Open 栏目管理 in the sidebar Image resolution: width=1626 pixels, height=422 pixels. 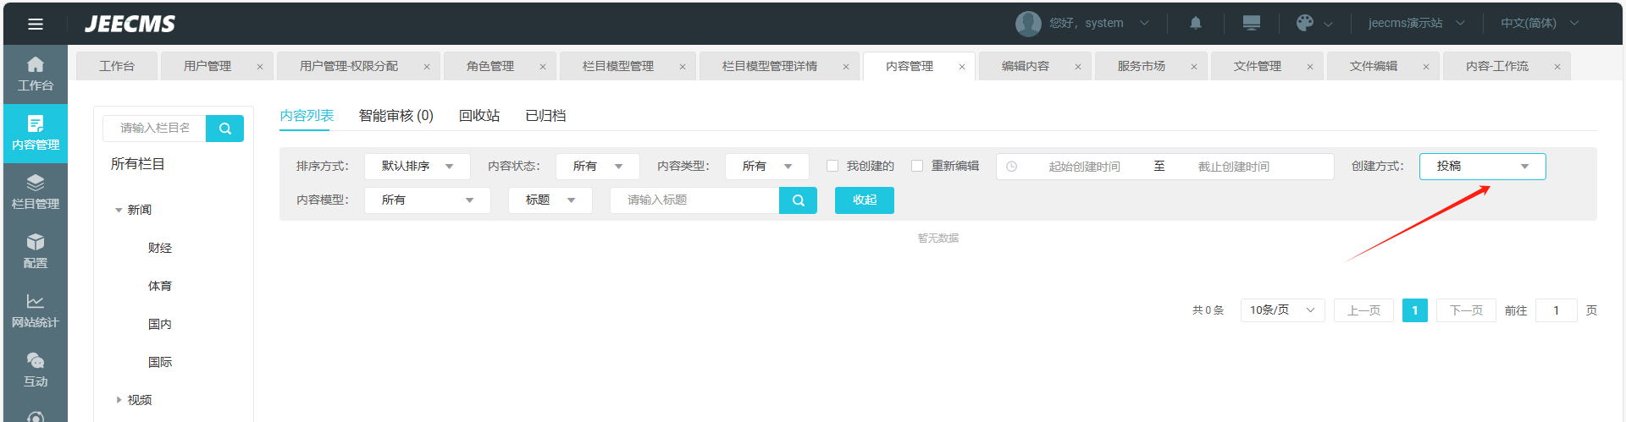pyautogui.click(x=36, y=193)
